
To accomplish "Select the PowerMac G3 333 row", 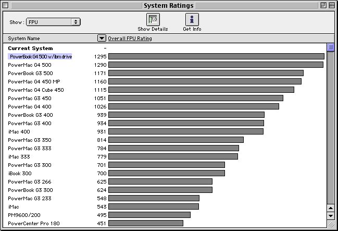I will [165, 148].
